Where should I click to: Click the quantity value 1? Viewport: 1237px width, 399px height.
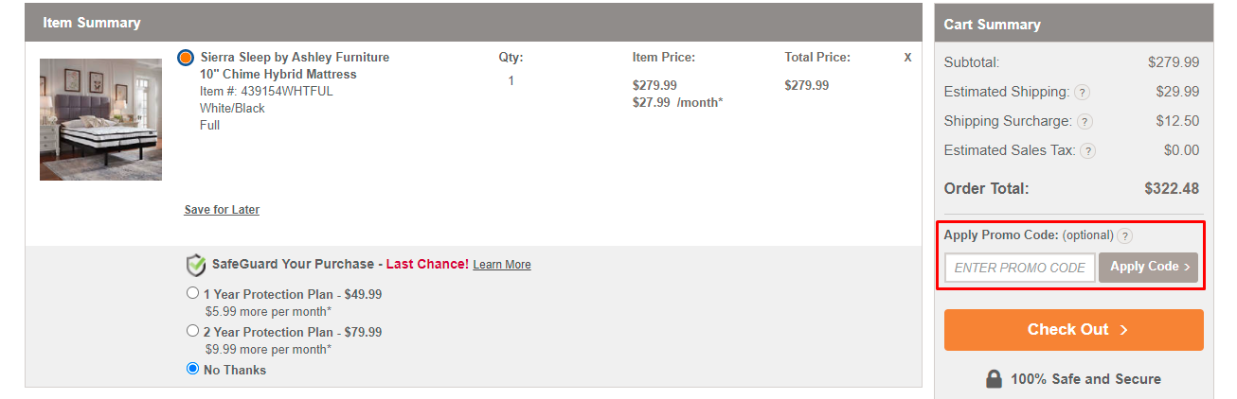(x=511, y=81)
